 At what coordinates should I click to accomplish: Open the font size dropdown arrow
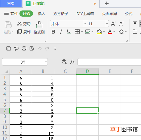107,24
